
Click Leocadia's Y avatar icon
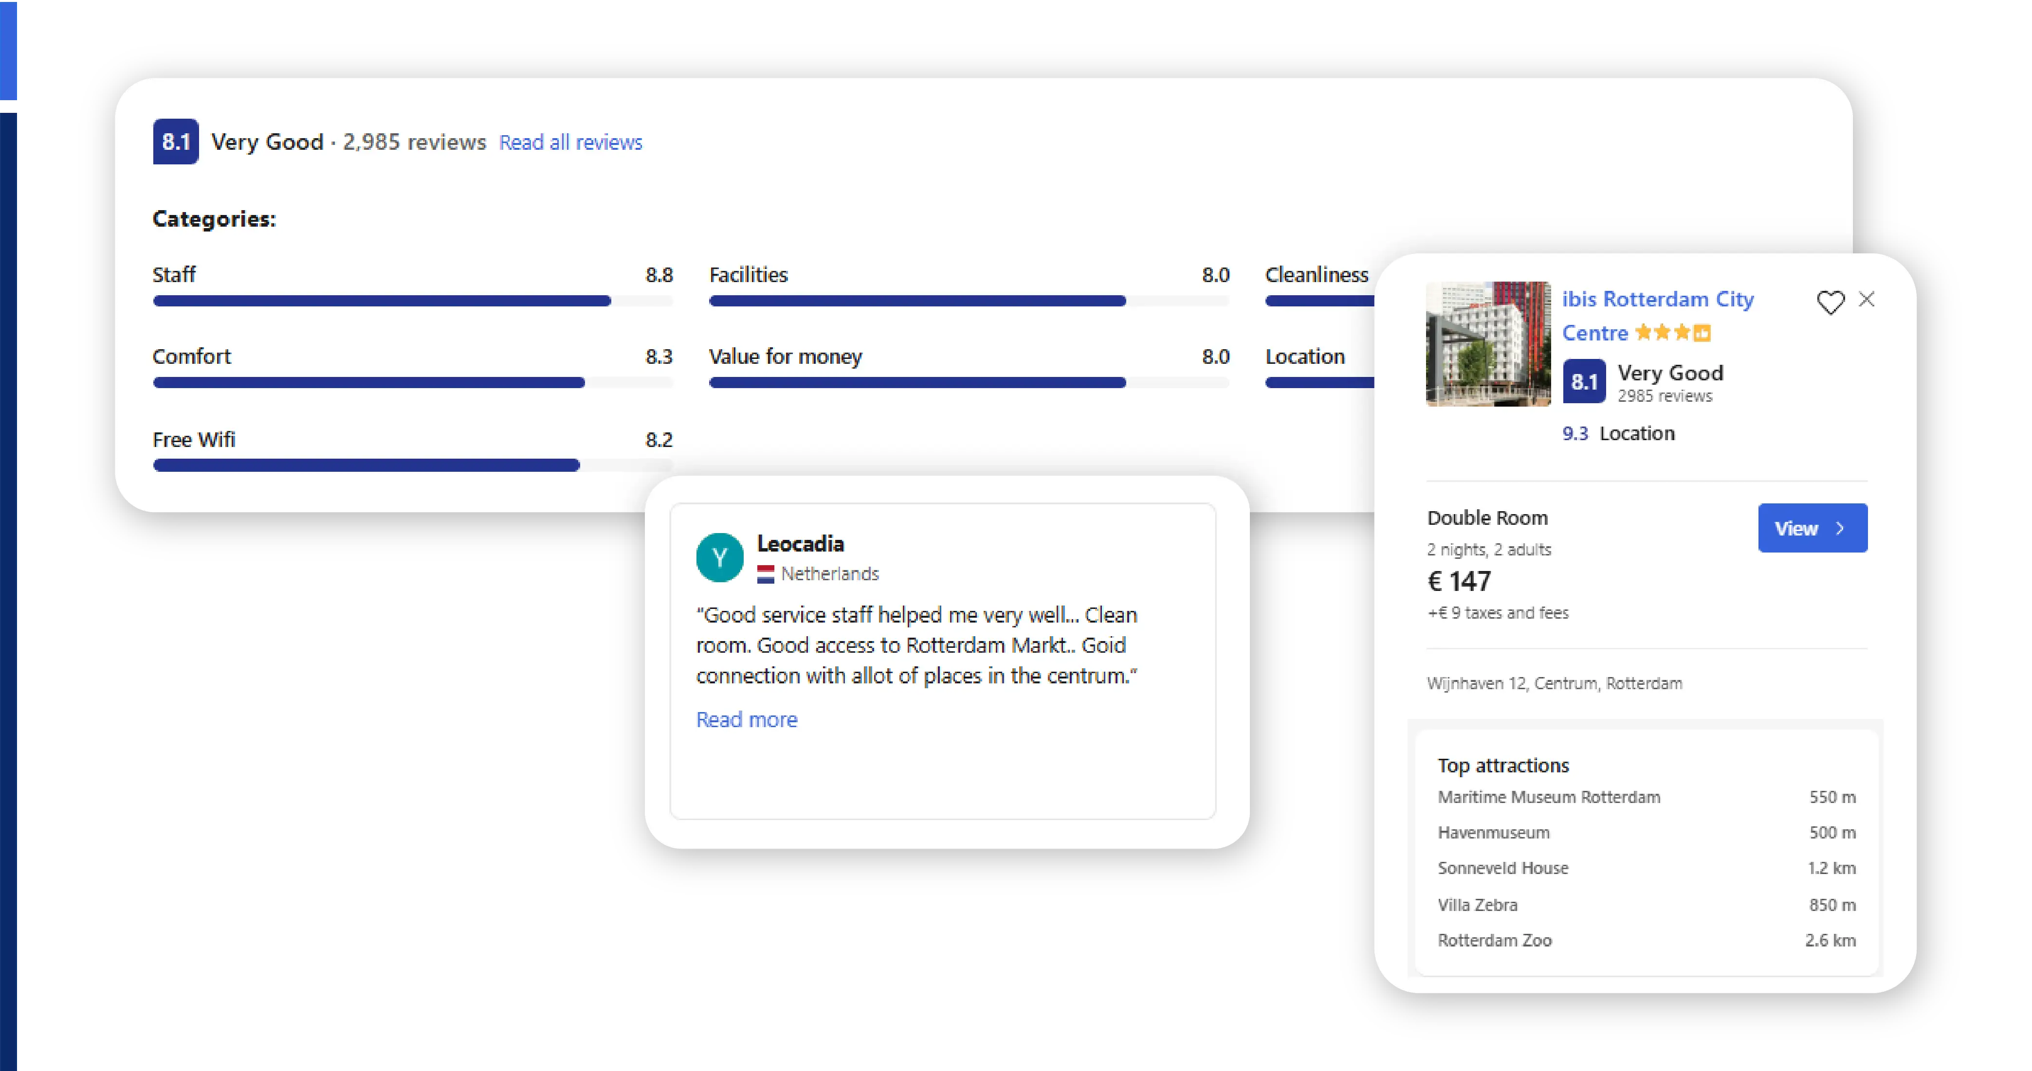(x=719, y=558)
